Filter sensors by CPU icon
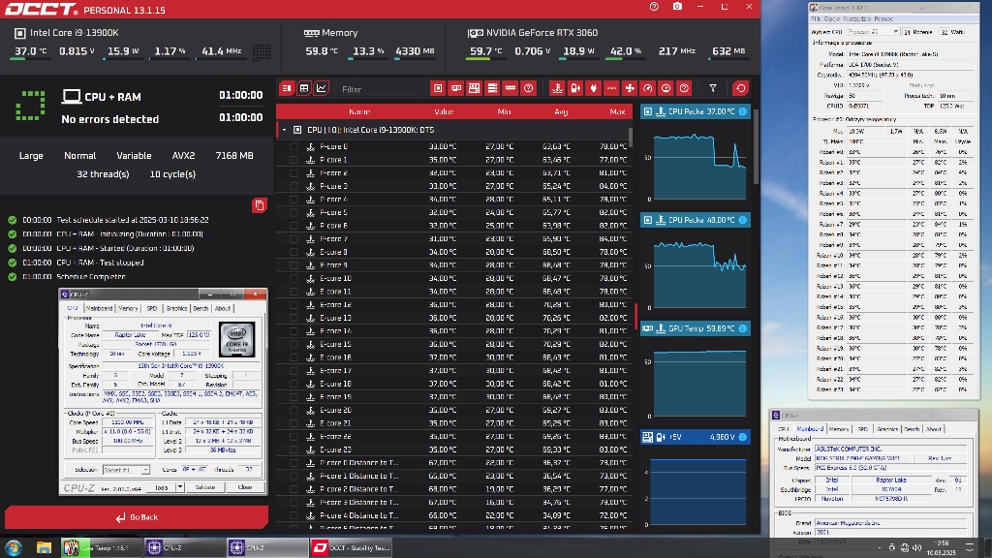This screenshot has height=558, width=992. (438, 88)
